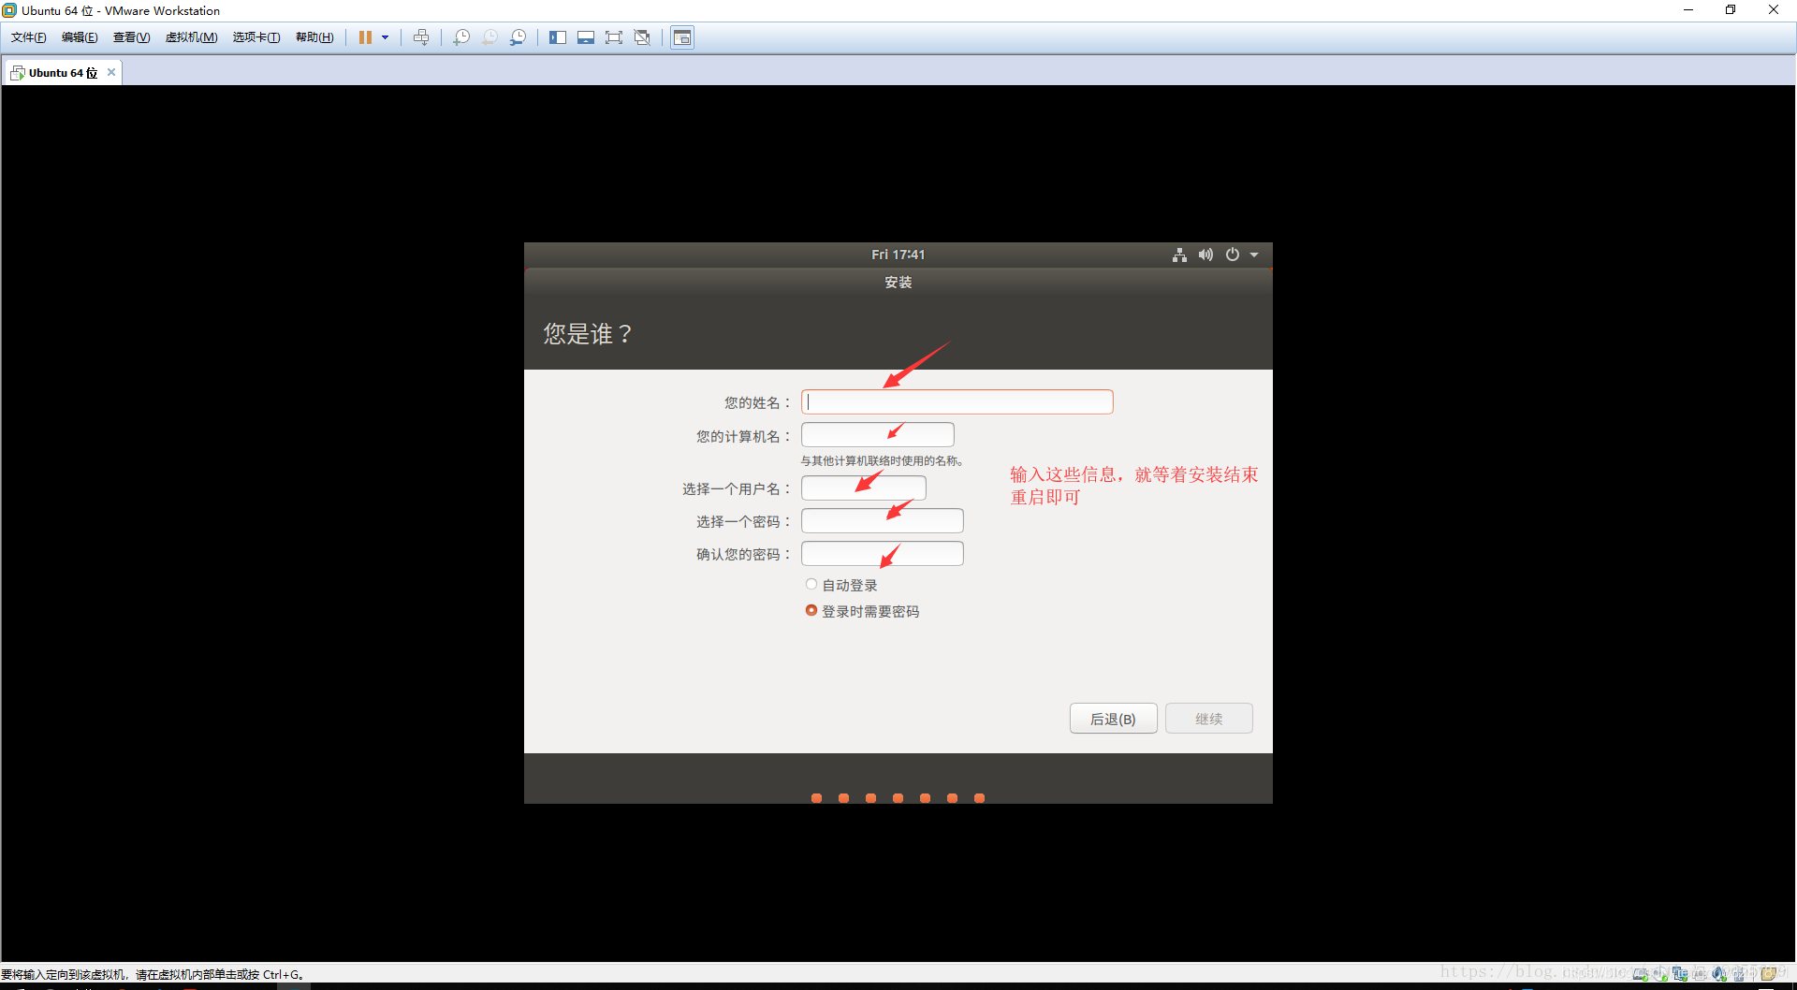Enable the 自动登录 option
This screenshot has height=990, width=1797.
pos(811,584)
